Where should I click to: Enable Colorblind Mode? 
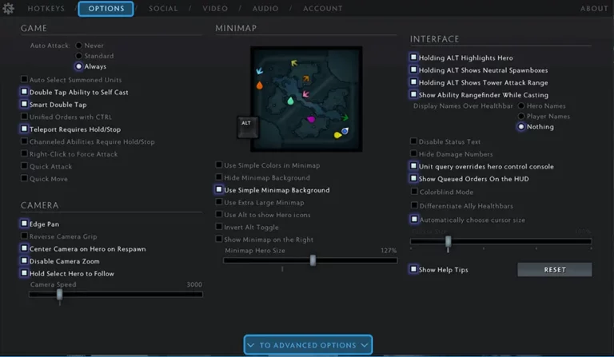[414, 192]
